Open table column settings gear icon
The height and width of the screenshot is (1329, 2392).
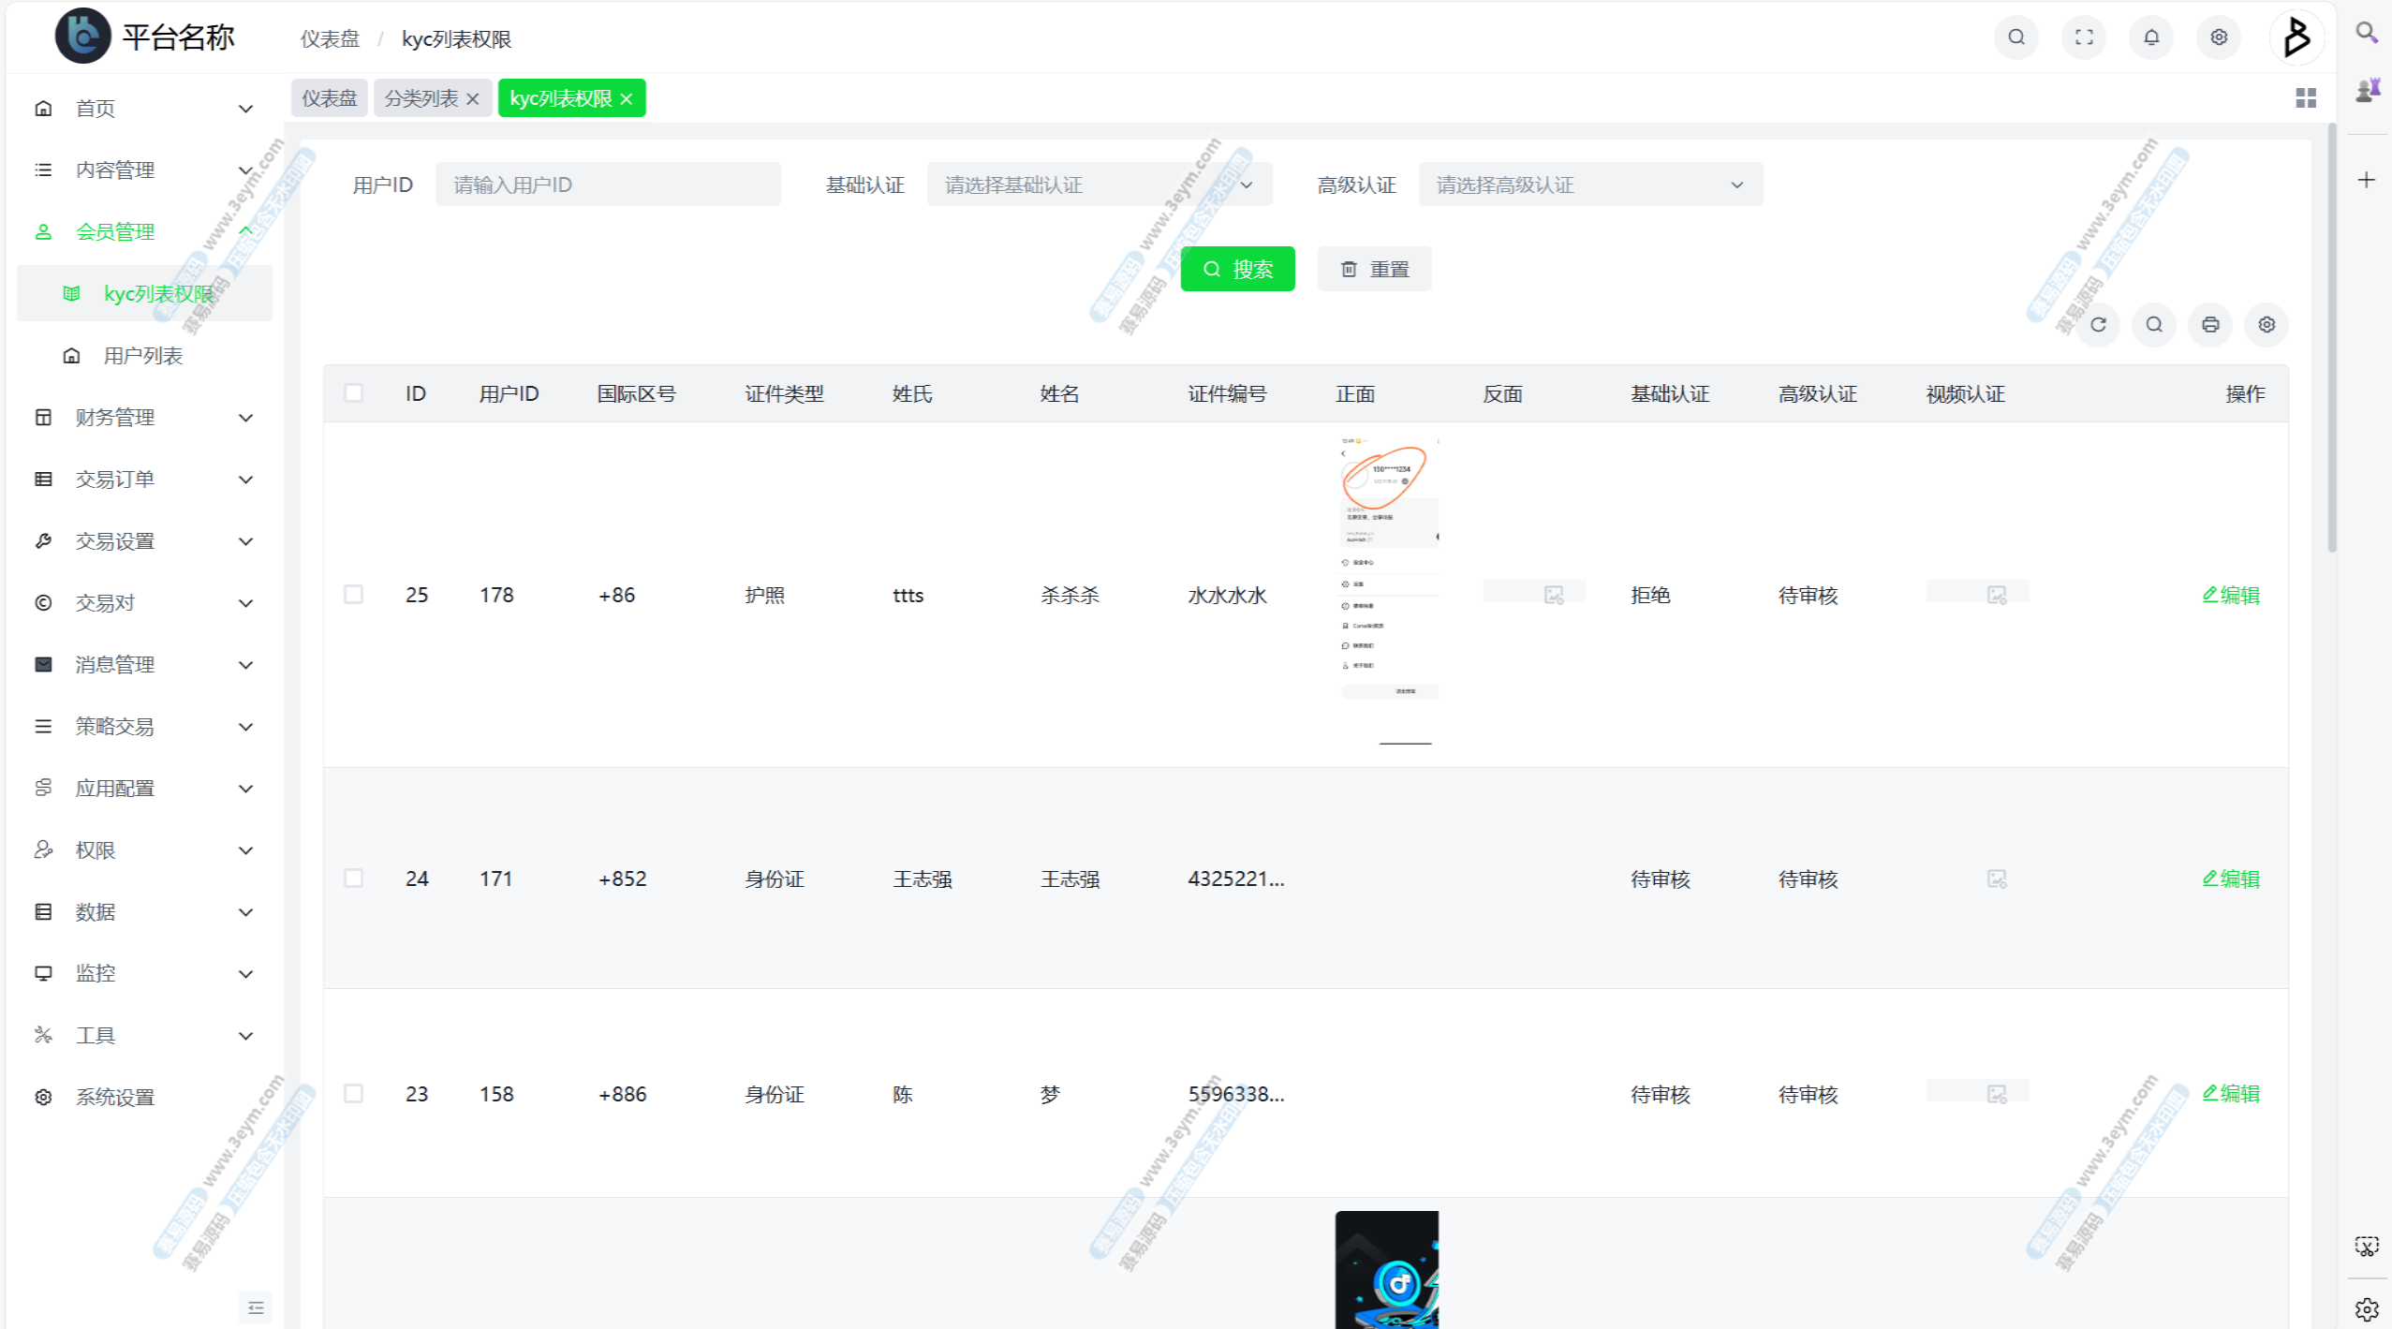[2266, 325]
